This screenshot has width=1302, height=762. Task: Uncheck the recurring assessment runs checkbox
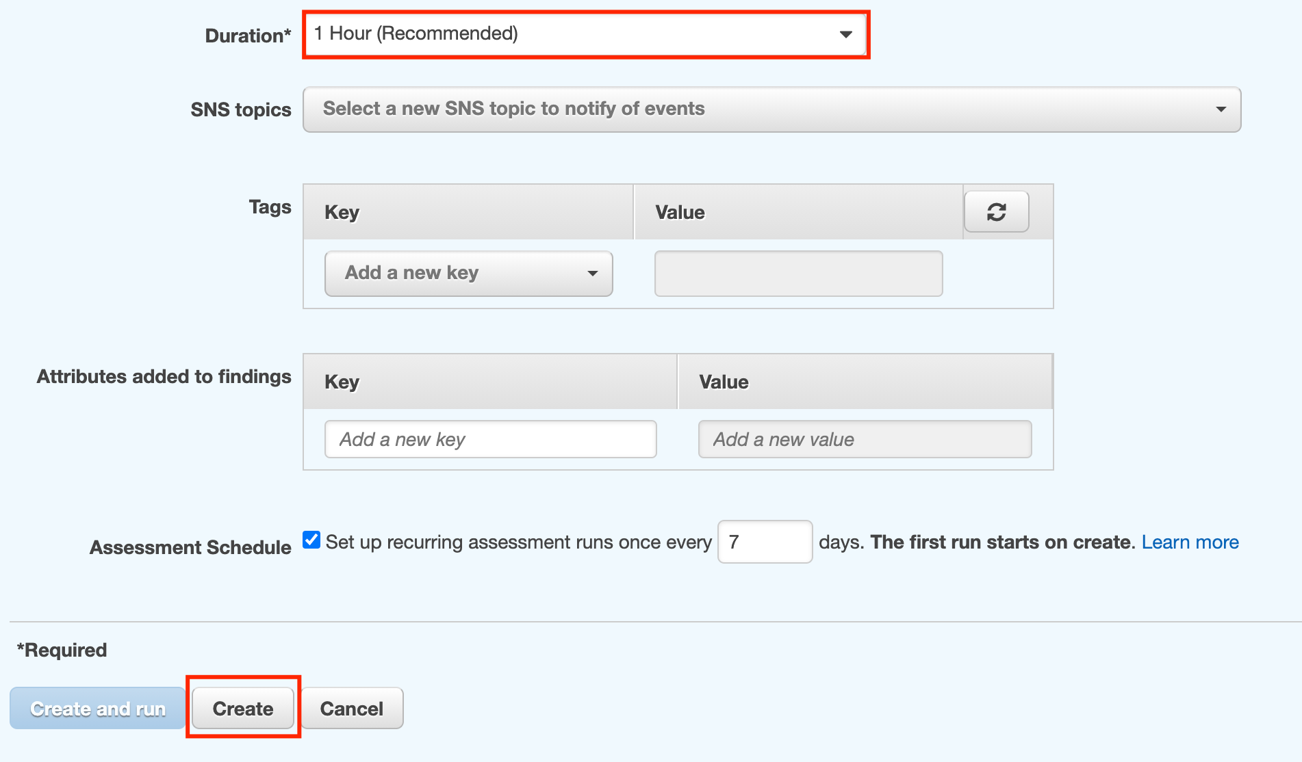click(x=311, y=540)
